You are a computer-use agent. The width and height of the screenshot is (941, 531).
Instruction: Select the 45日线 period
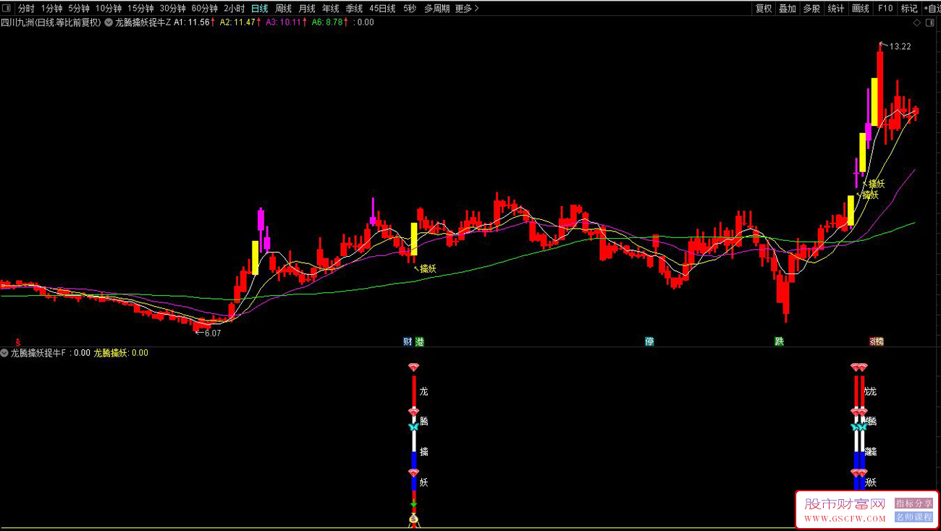click(382, 9)
